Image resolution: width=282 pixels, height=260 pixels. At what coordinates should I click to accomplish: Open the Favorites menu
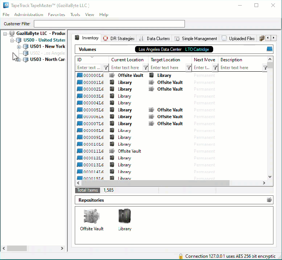[x=57, y=14]
